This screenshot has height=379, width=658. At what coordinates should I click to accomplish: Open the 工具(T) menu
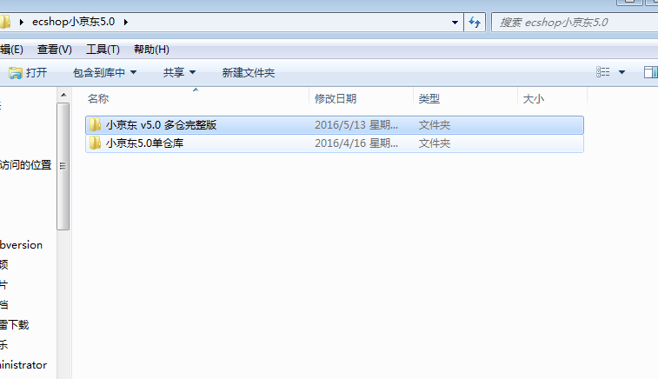[103, 50]
